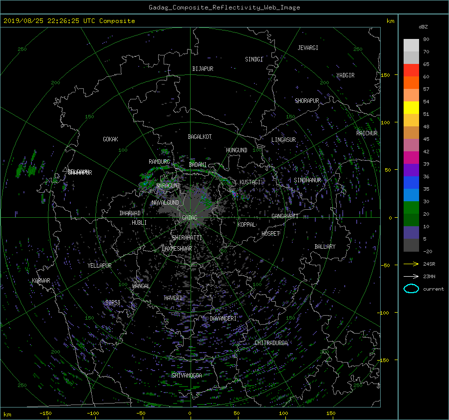The width and height of the screenshot is (449, 420).
Task: Click the timestamp 2019/08/25 22:26:25 UTC Composite
Action: coord(69,21)
